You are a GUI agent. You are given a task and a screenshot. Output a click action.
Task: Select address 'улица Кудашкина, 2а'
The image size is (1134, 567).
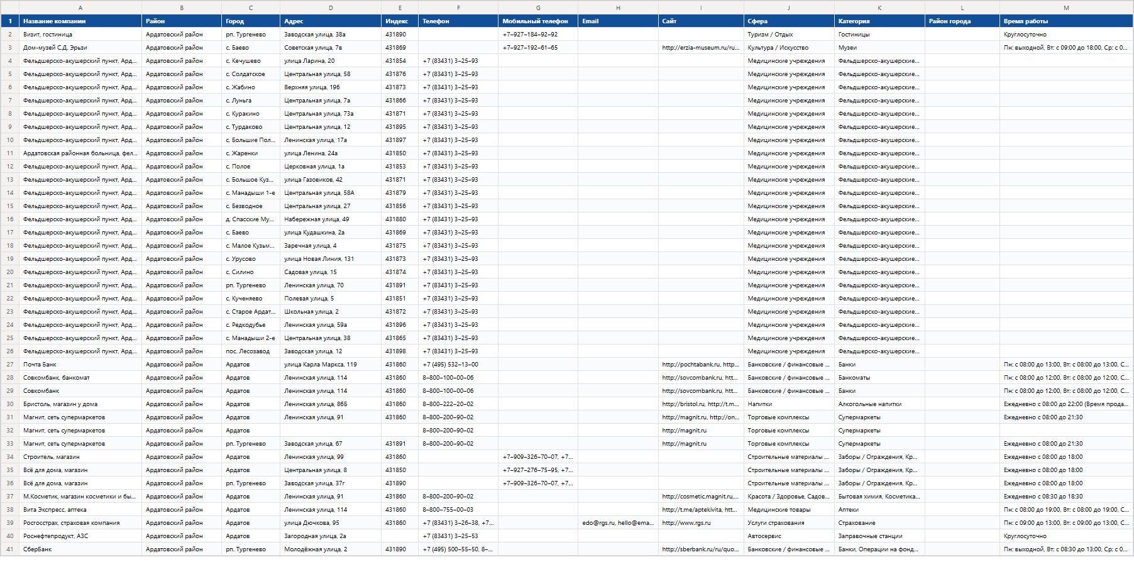click(331, 233)
